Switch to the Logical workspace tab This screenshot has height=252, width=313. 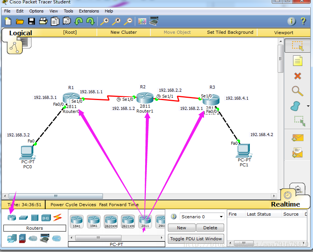21,33
